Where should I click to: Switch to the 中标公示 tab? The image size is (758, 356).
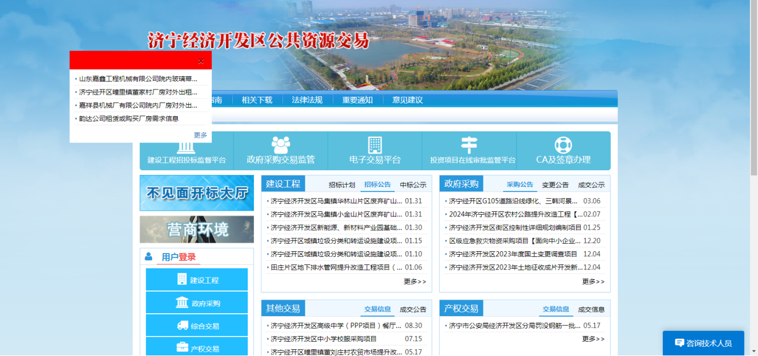pos(413,185)
